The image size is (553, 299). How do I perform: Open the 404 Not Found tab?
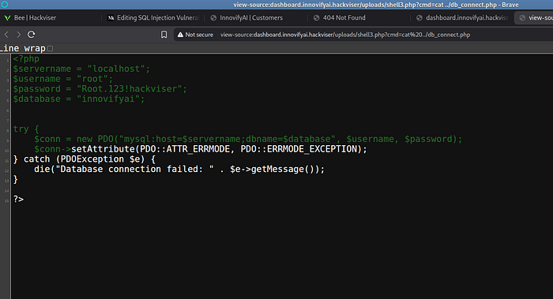coord(359,17)
